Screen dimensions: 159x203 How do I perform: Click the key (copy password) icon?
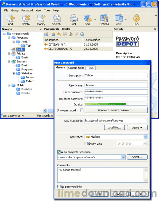[x=59, y=34]
